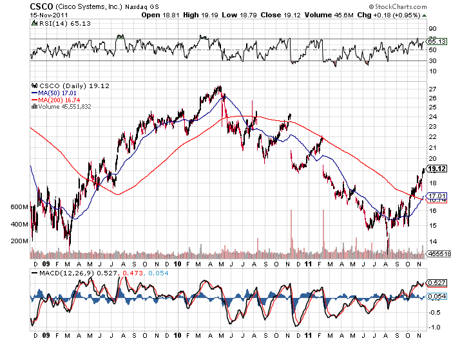Image resolution: width=451 pixels, height=341 pixels.
Task: Click year '09' on price chart time axis
Action: [46, 264]
